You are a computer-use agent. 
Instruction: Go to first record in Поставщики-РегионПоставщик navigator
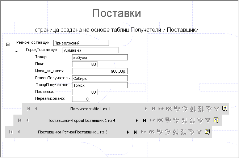click(11, 132)
